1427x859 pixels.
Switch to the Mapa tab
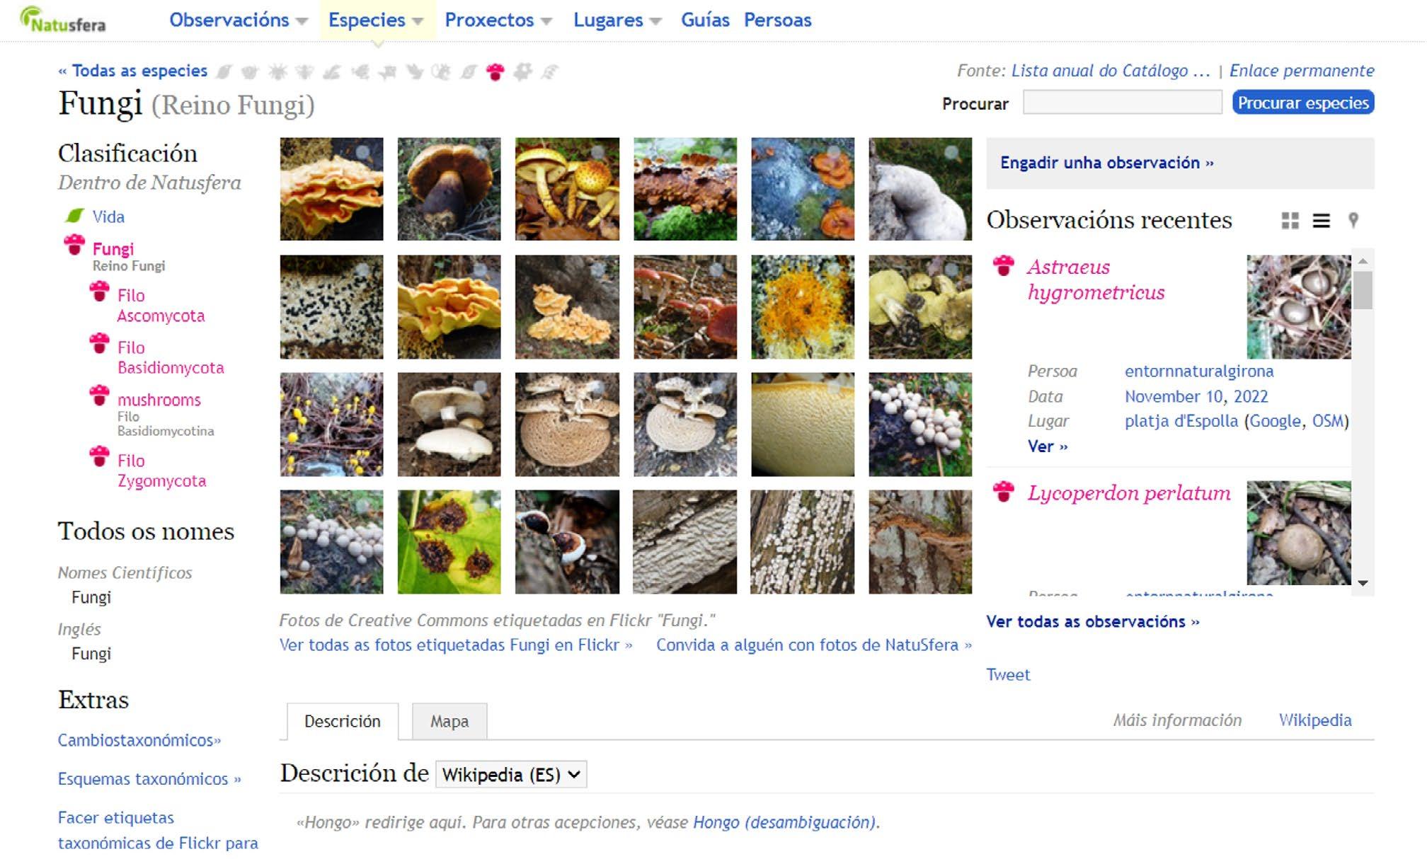[x=449, y=721]
